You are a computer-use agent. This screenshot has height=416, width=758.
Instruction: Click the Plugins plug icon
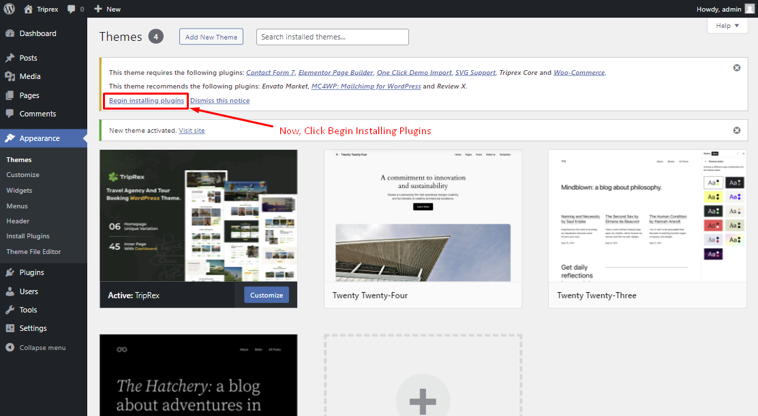pos(10,272)
